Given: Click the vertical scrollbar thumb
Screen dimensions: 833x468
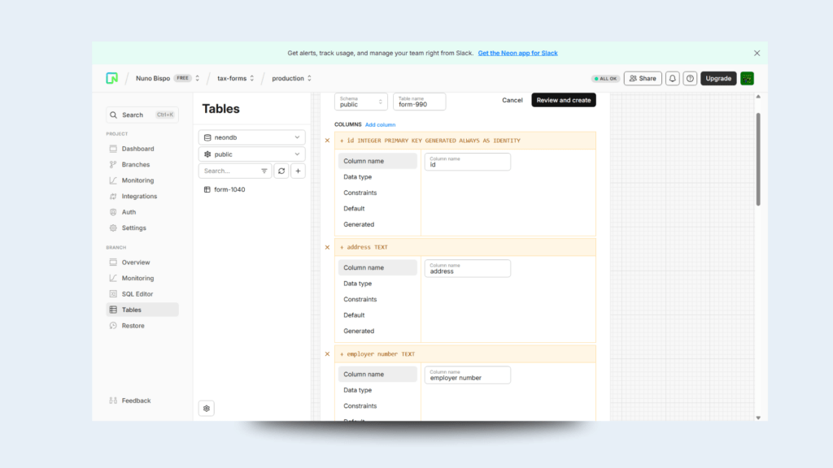Looking at the screenshot, I should (758, 158).
